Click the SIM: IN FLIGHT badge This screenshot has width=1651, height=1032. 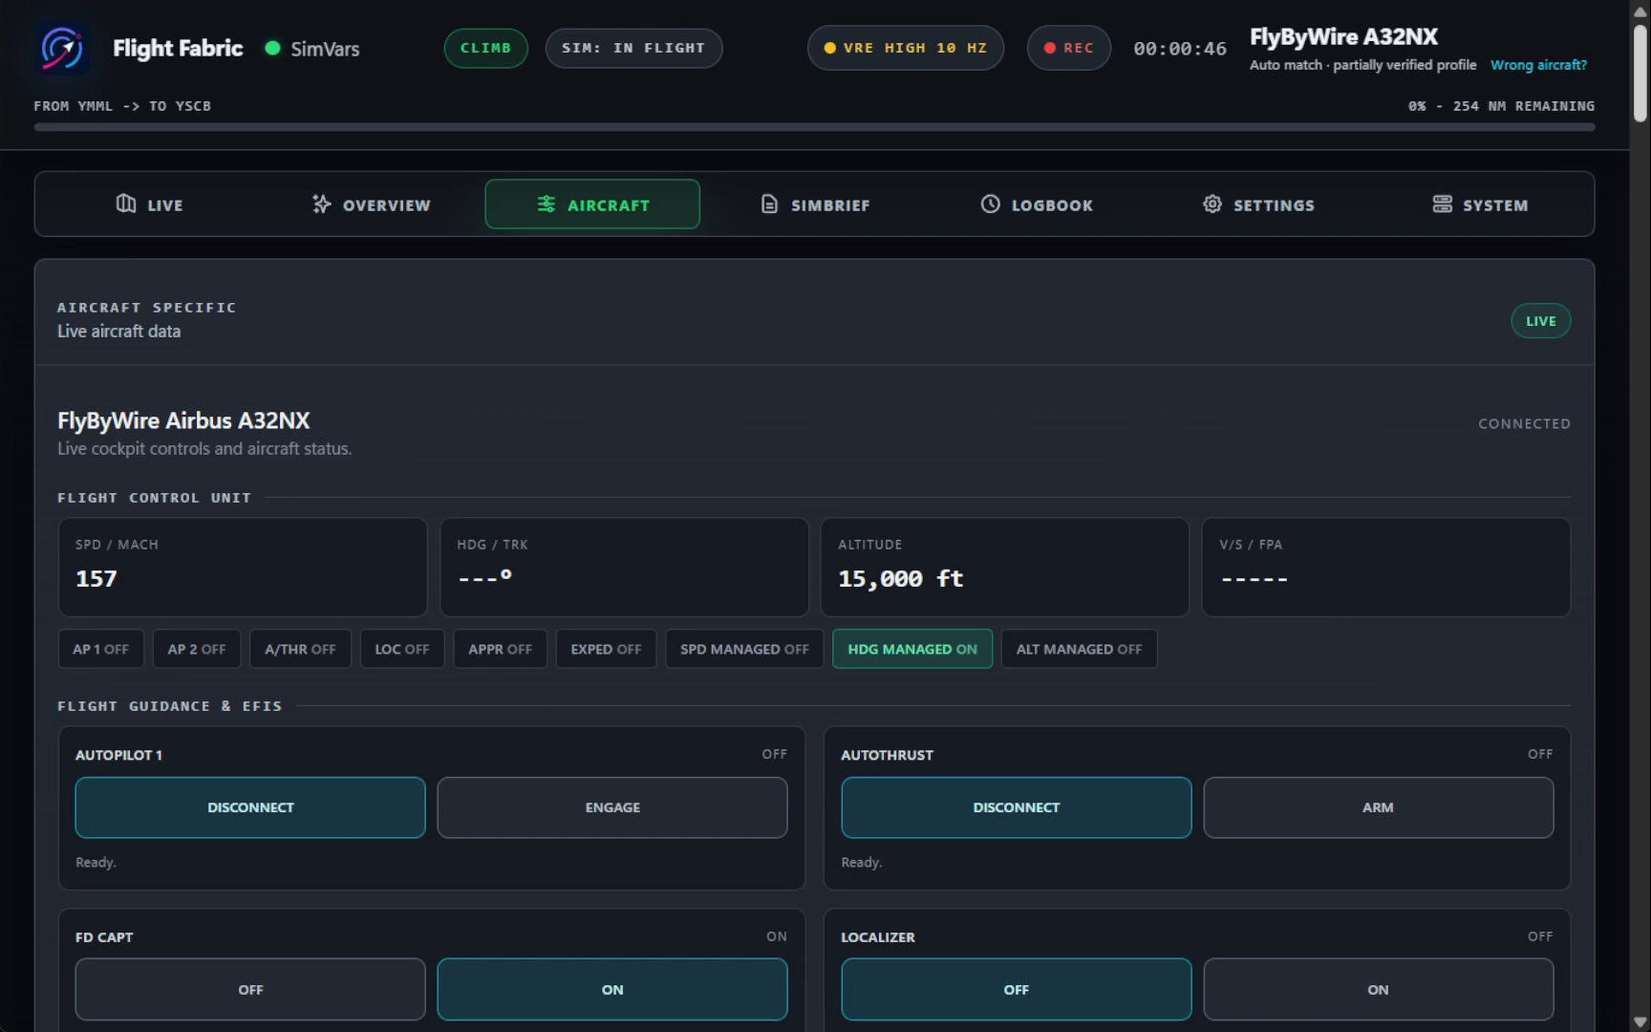coord(633,48)
